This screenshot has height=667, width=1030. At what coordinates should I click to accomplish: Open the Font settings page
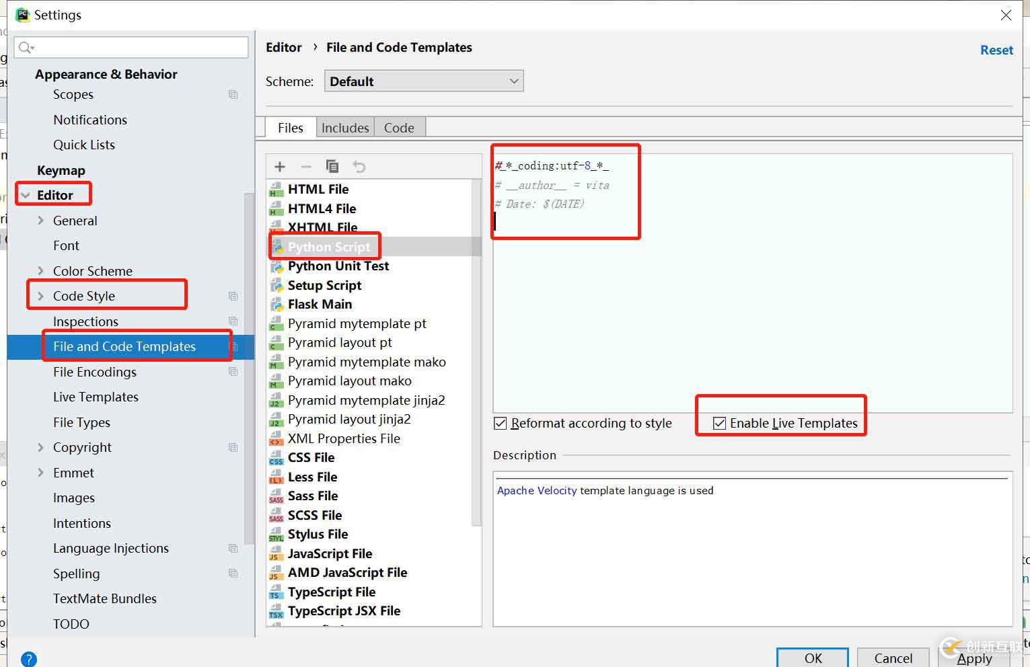(x=66, y=246)
